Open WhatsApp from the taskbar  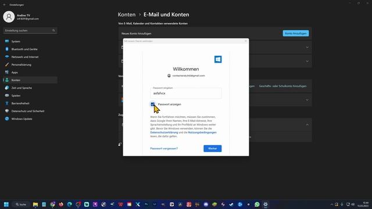(x=257, y=204)
